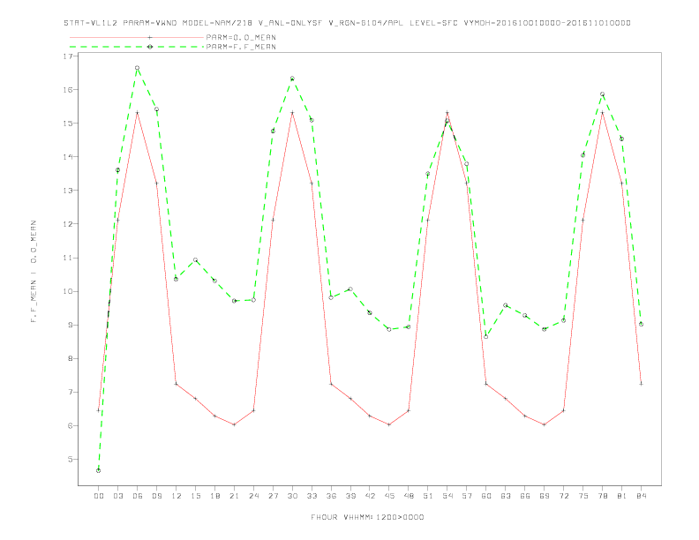Click x-axis tick label 60
The height and width of the screenshot is (540, 699).
click(x=486, y=496)
